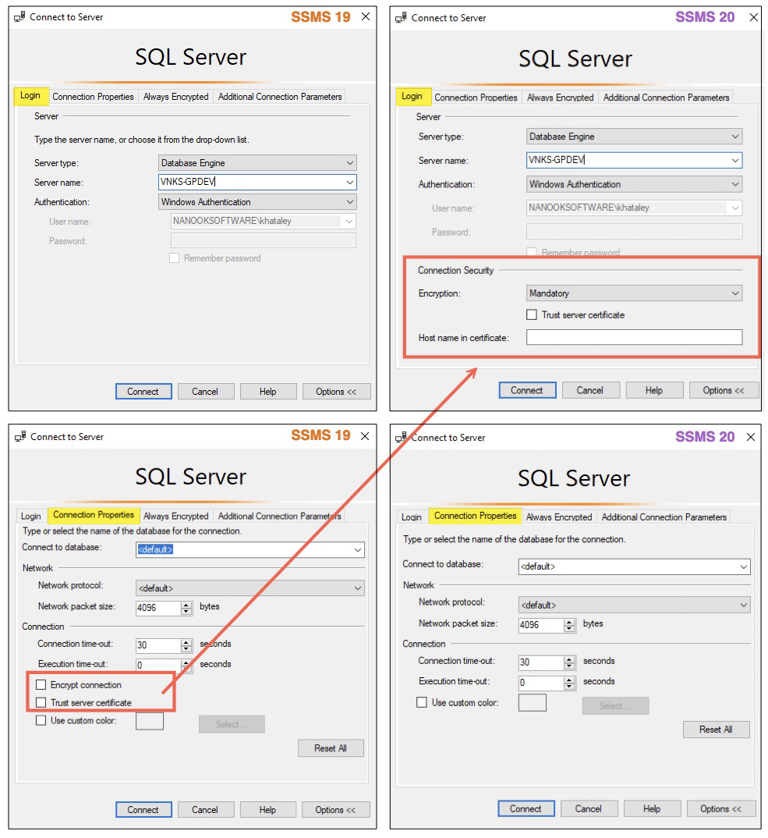Close the SSMS 19 Connection Properties dialog
The width and height of the screenshot is (768, 838).
point(365,436)
